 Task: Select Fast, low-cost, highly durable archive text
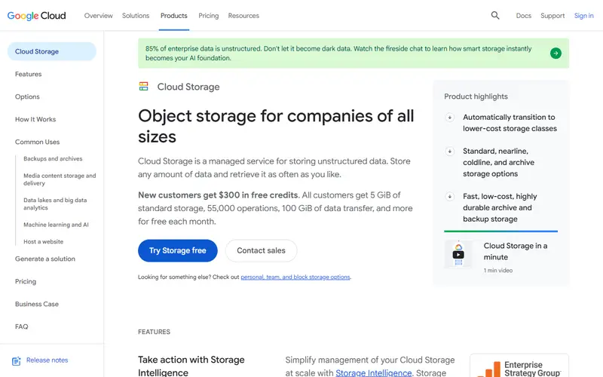(500, 208)
